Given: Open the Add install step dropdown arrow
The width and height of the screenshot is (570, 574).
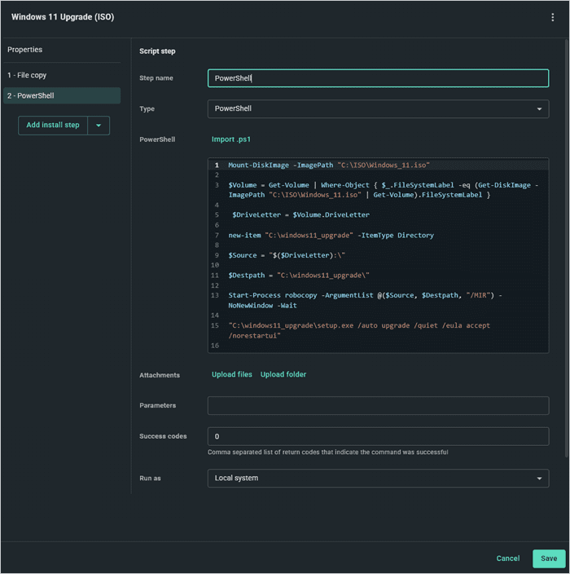Looking at the screenshot, I should 99,126.
